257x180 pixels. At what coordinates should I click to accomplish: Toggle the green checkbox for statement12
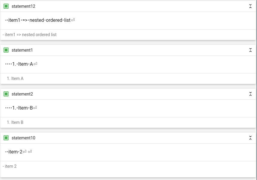pos(6,6)
